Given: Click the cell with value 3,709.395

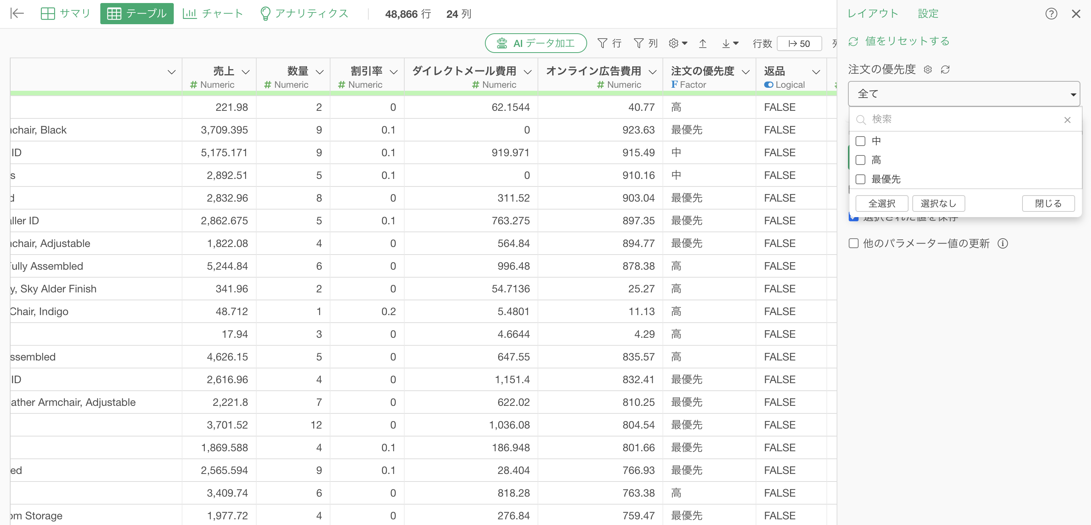Looking at the screenshot, I should [219, 130].
